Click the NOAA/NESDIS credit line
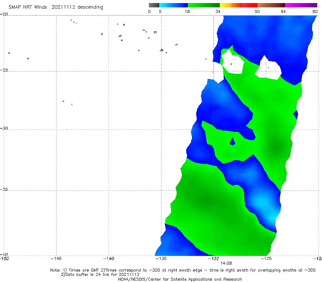 click(x=180, y=279)
